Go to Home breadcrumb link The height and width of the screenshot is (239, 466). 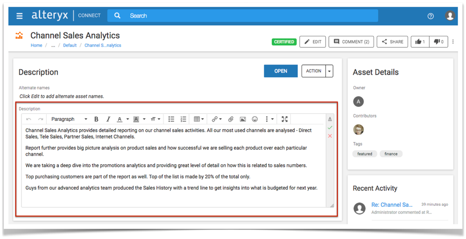[x=36, y=45]
